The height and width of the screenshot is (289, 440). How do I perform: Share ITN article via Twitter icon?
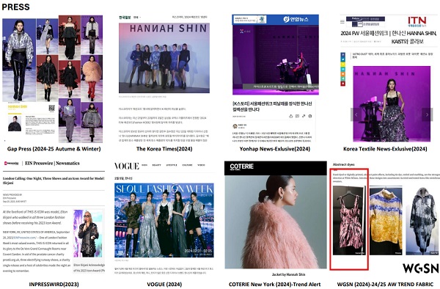click(343, 59)
